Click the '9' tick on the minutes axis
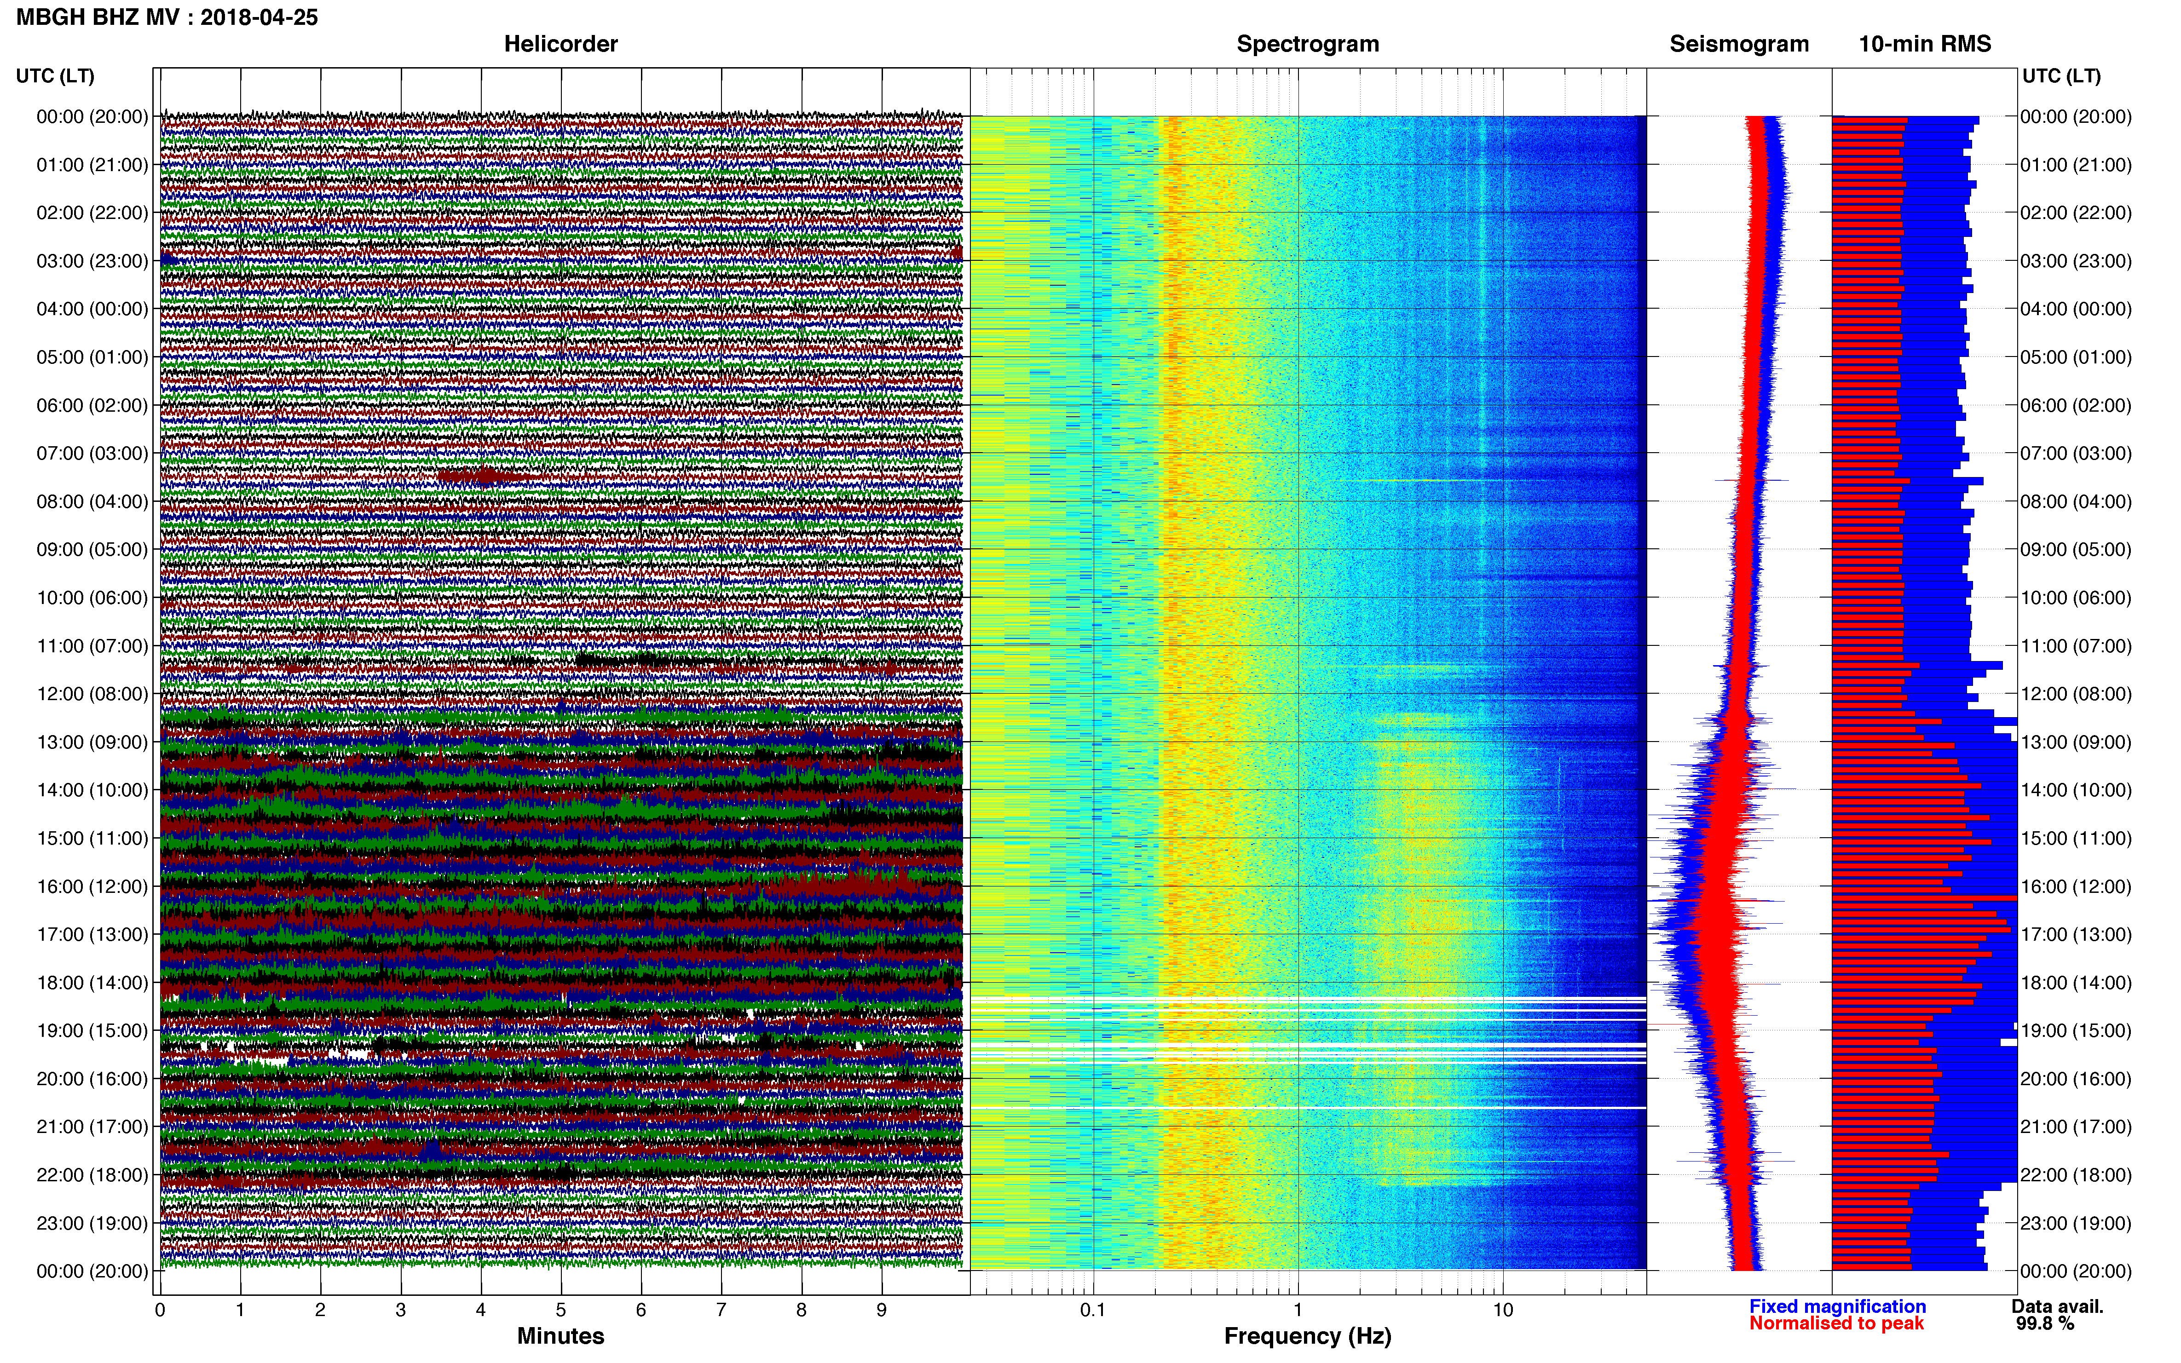The height and width of the screenshot is (1363, 2181). pos(882,1310)
